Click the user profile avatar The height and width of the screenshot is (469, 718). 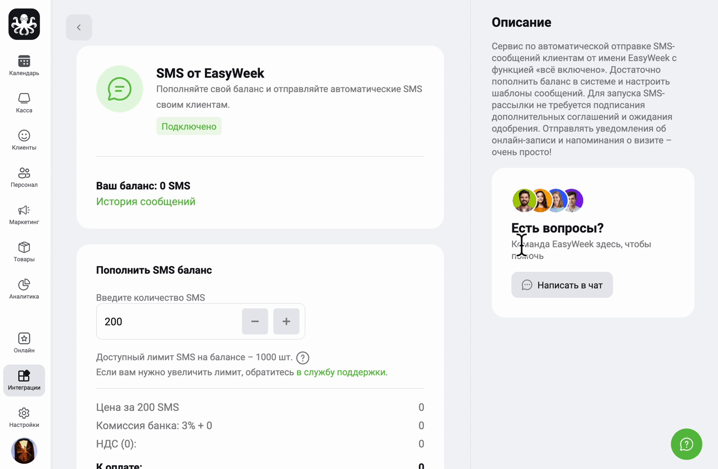[x=24, y=451]
